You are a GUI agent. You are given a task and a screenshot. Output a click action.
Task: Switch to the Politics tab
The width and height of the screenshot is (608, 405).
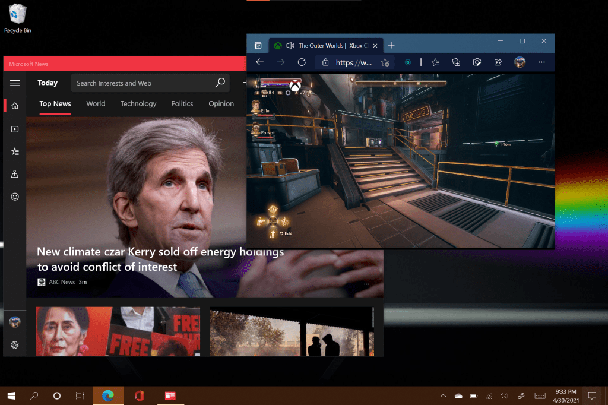(182, 103)
